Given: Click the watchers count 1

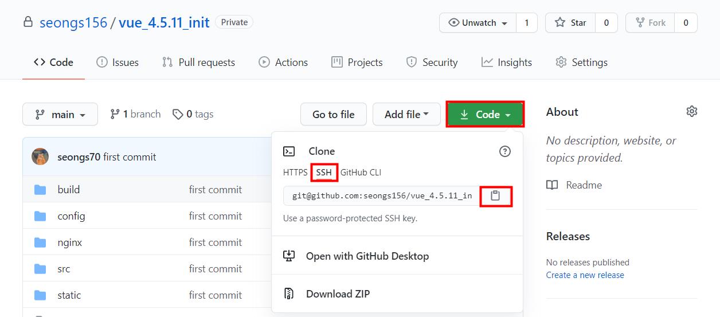Looking at the screenshot, I should [x=526, y=23].
